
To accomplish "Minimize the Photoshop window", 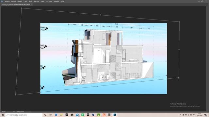I will click(x=199, y=1).
